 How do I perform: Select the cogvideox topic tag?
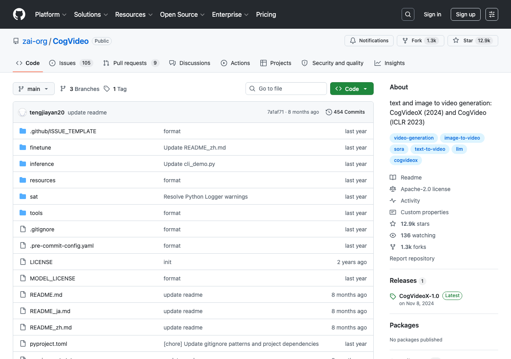point(406,160)
